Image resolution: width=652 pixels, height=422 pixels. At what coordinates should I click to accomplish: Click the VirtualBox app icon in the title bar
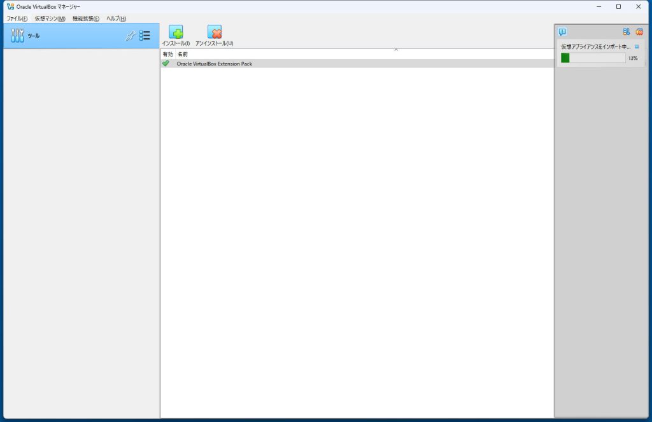[x=10, y=6]
